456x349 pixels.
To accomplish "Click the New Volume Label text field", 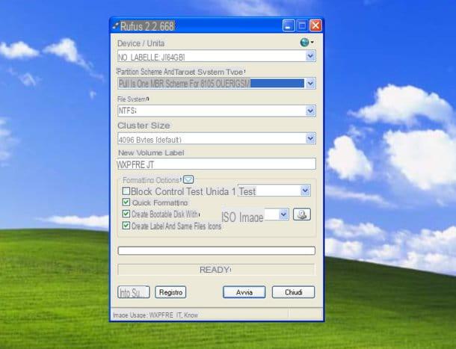I will click(x=216, y=164).
